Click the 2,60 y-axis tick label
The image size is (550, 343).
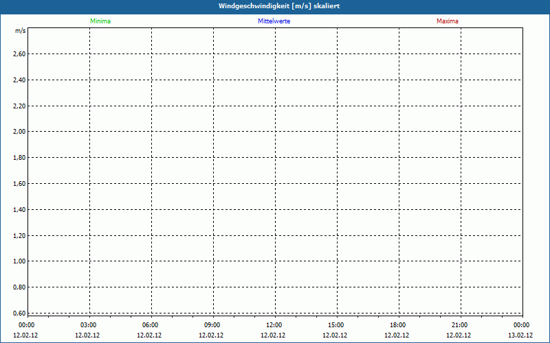[x=19, y=54]
